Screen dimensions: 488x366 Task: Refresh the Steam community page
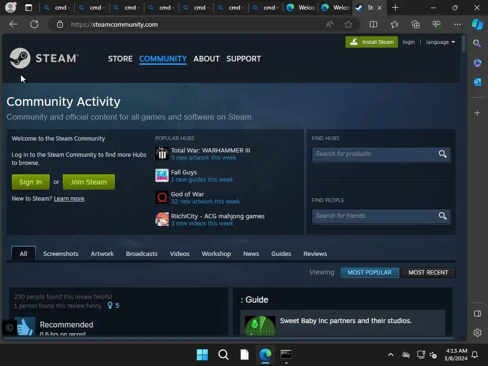coord(34,24)
